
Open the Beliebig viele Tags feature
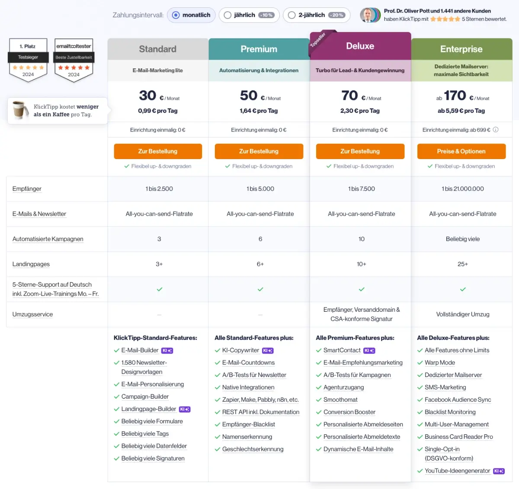(x=145, y=434)
